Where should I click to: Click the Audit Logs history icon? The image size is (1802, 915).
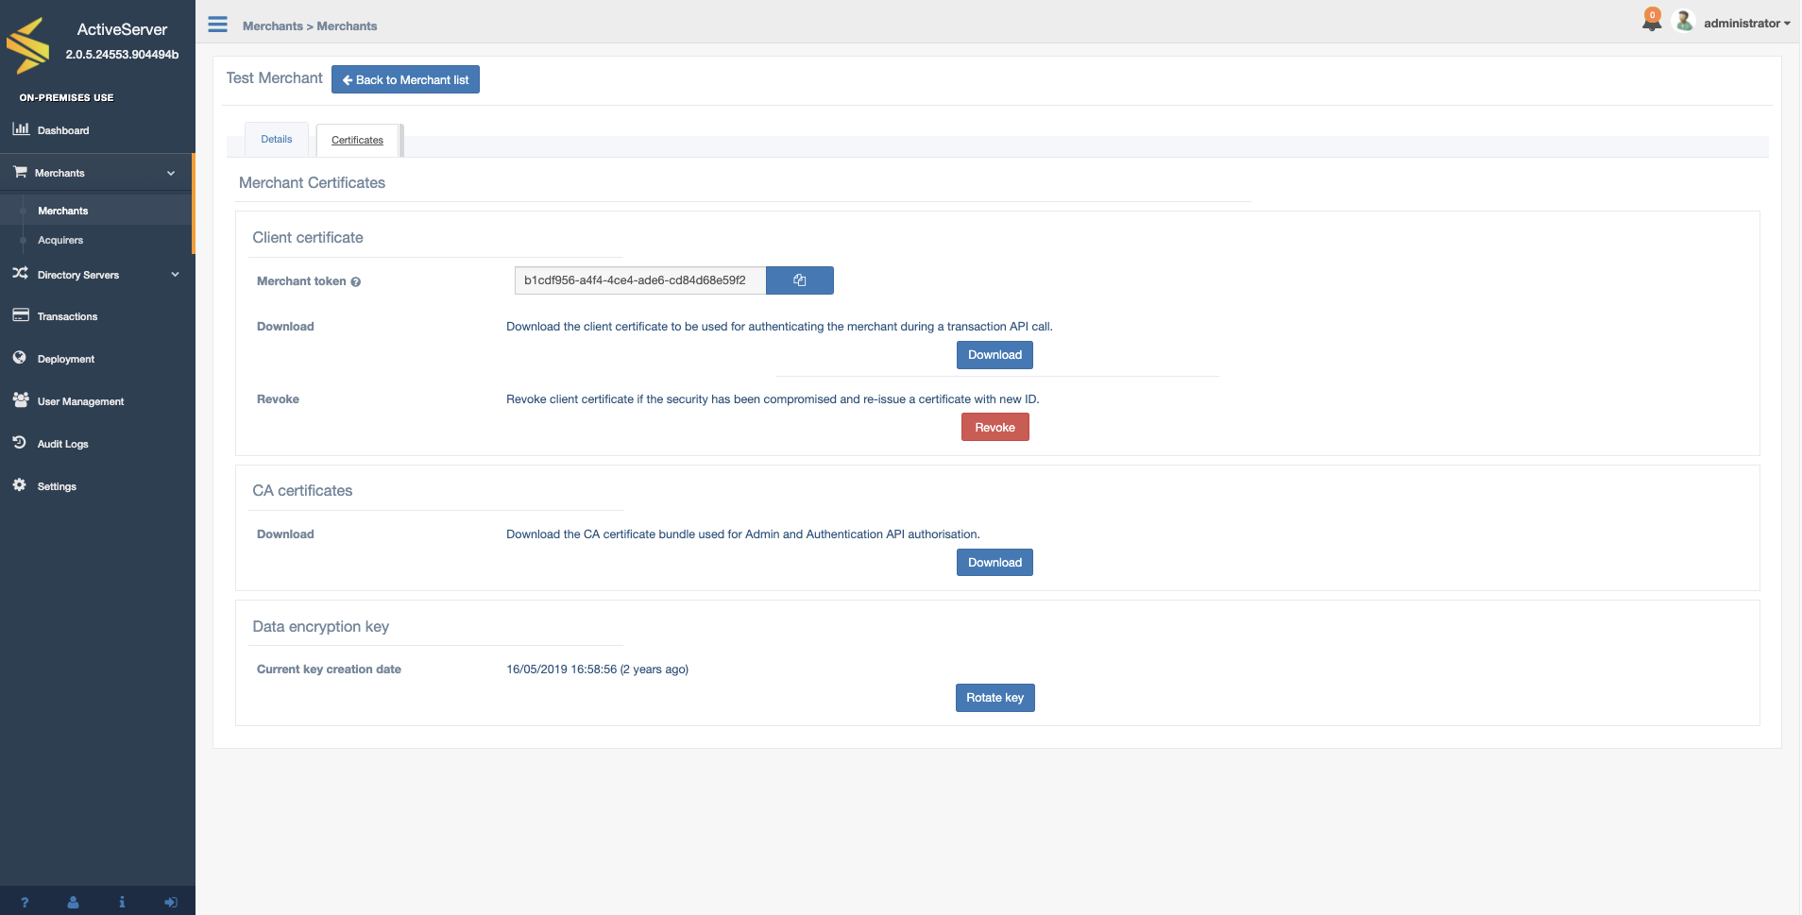click(x=20, y=443)
